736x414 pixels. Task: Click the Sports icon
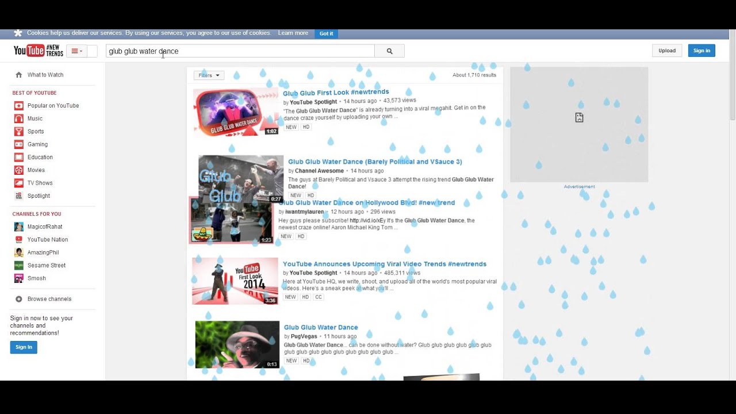point(19,131)
